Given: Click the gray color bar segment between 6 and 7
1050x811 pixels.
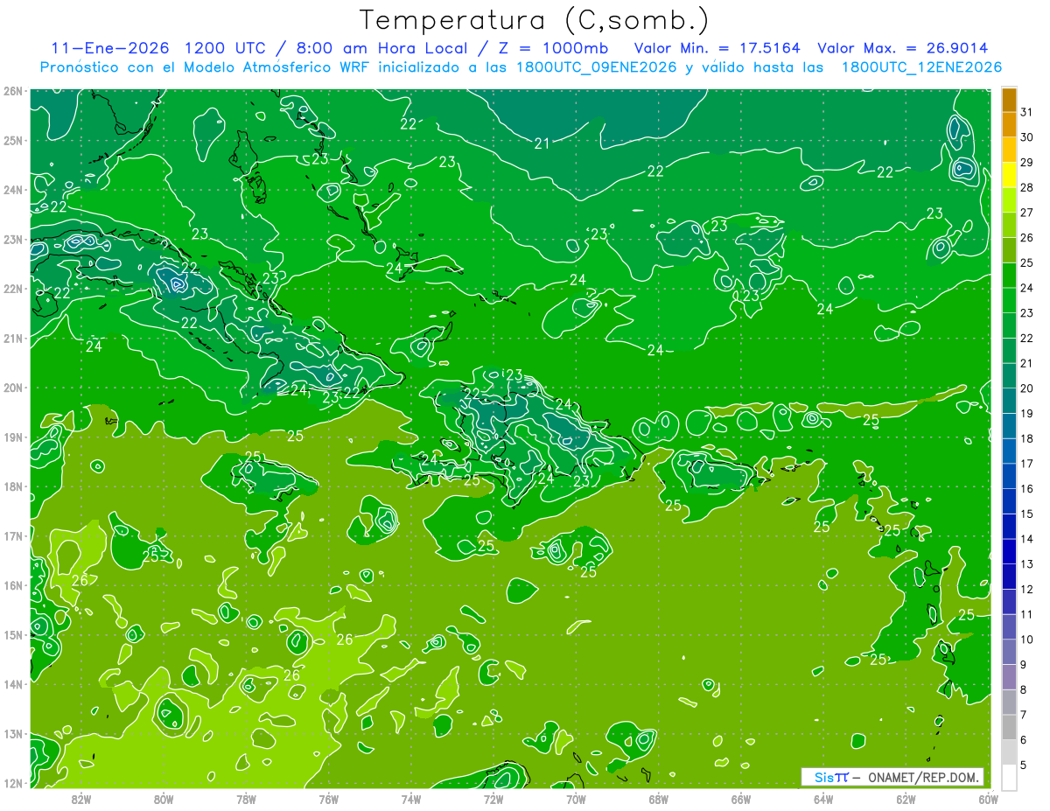Looking at the screenshot, I should point(1009,727).
